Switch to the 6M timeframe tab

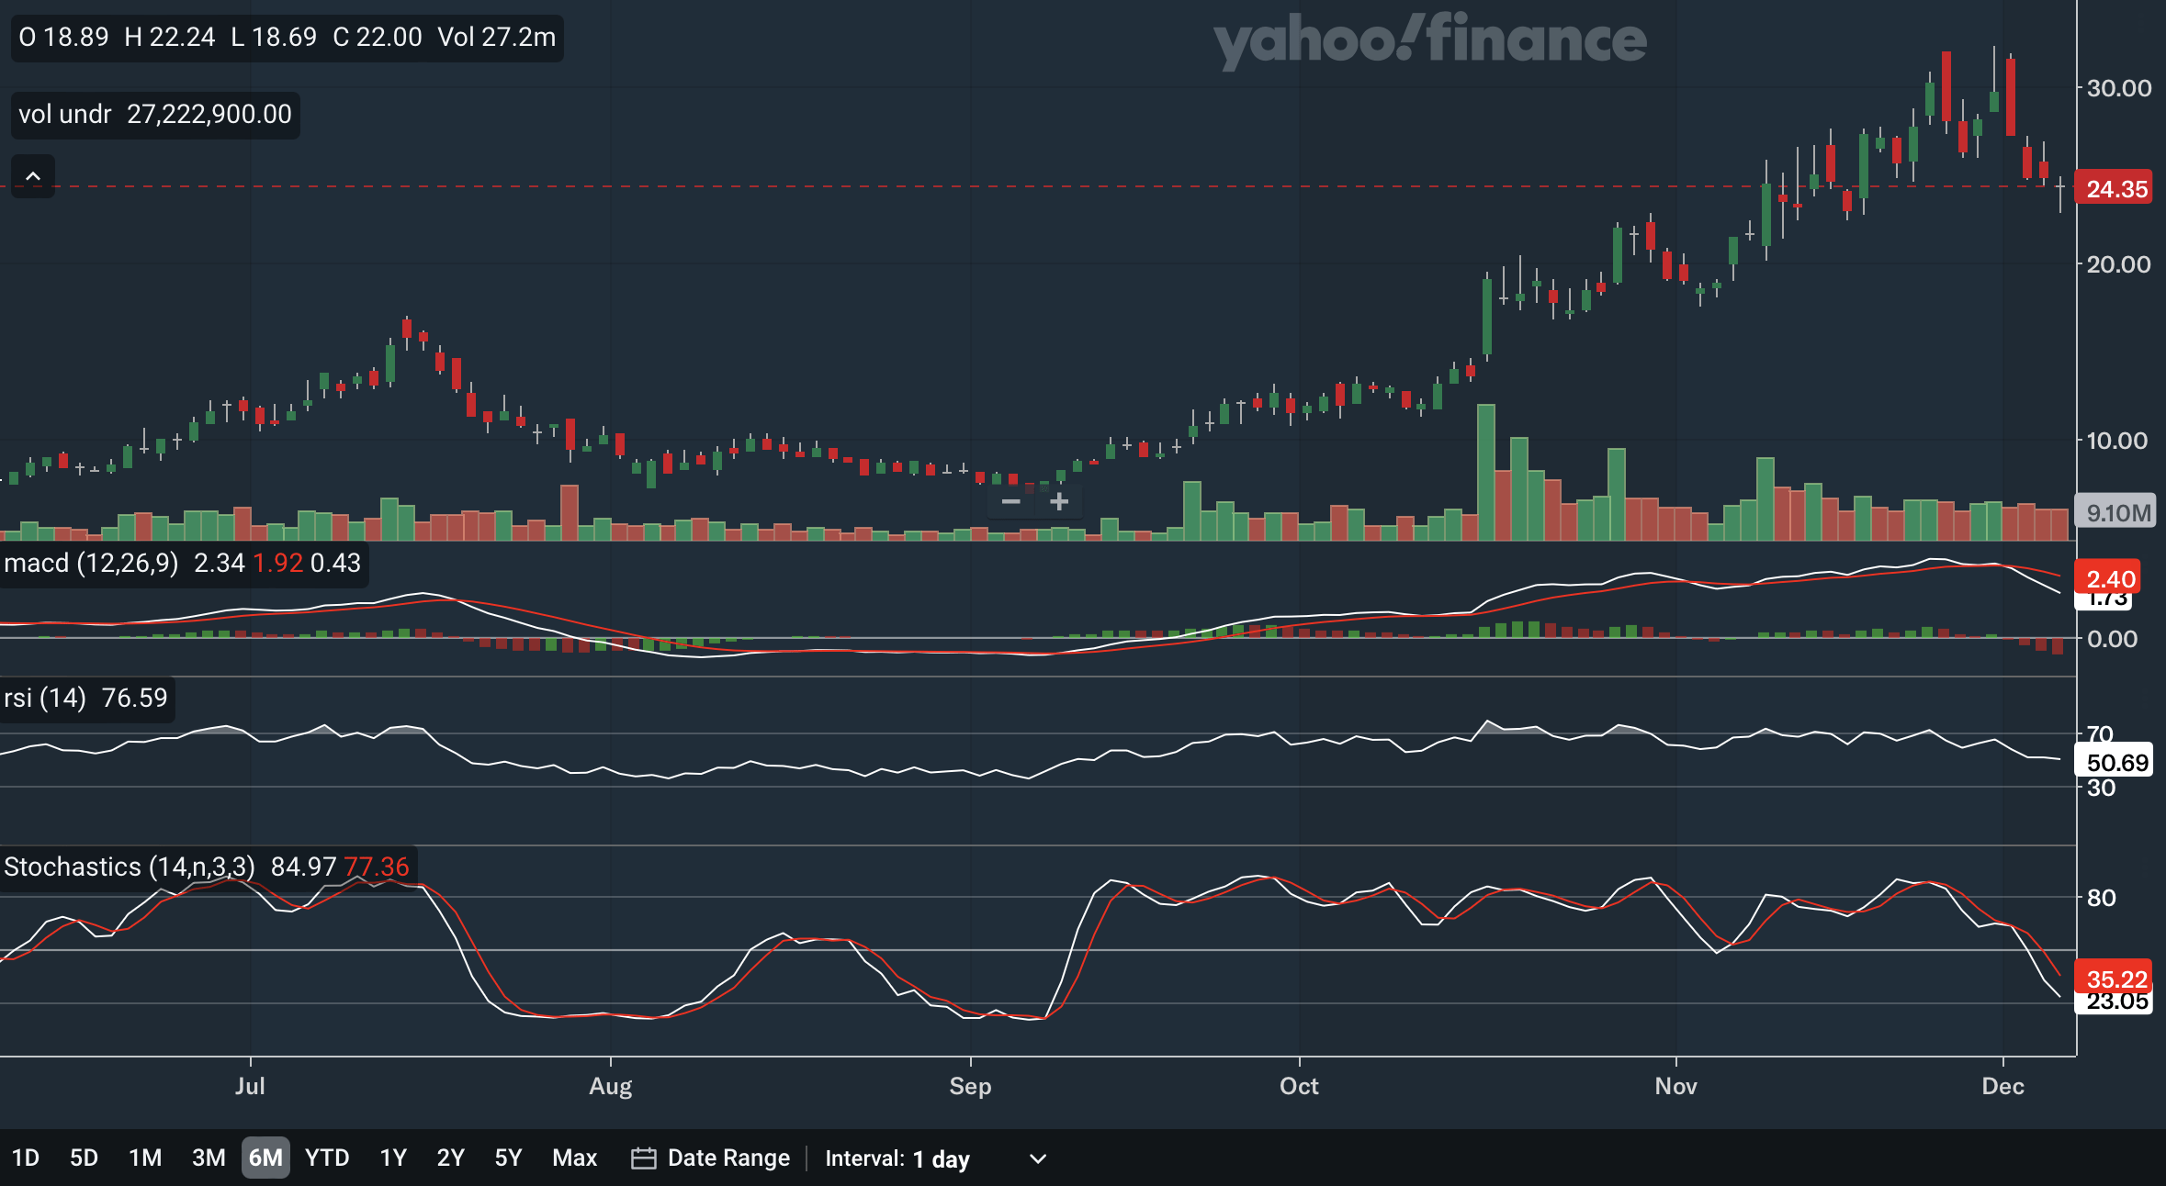[x=265, y=1158]
